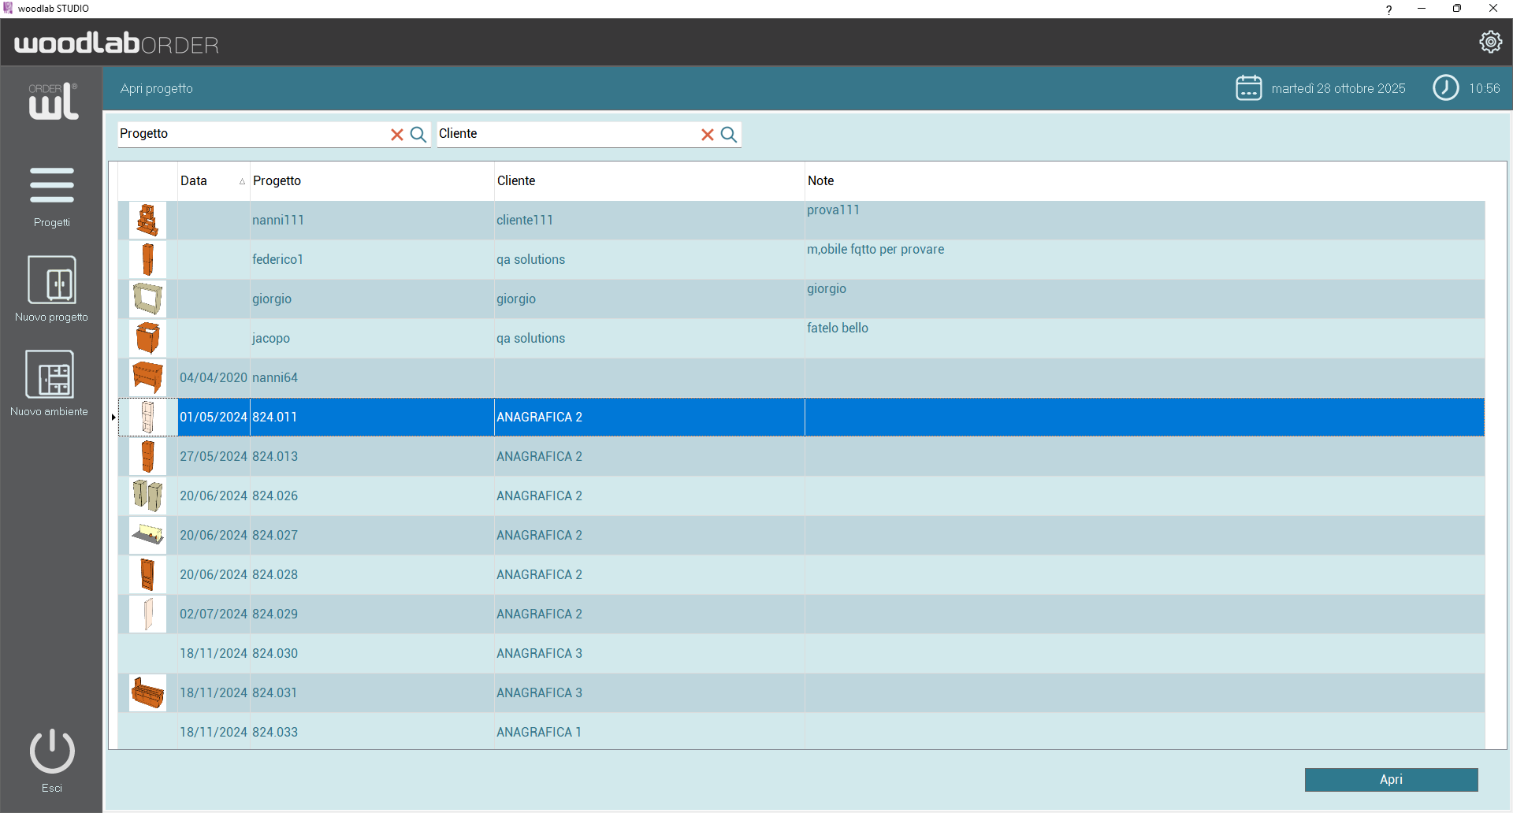
Task: Click the clock icon beside 10:56
Action: (1445, 88)
